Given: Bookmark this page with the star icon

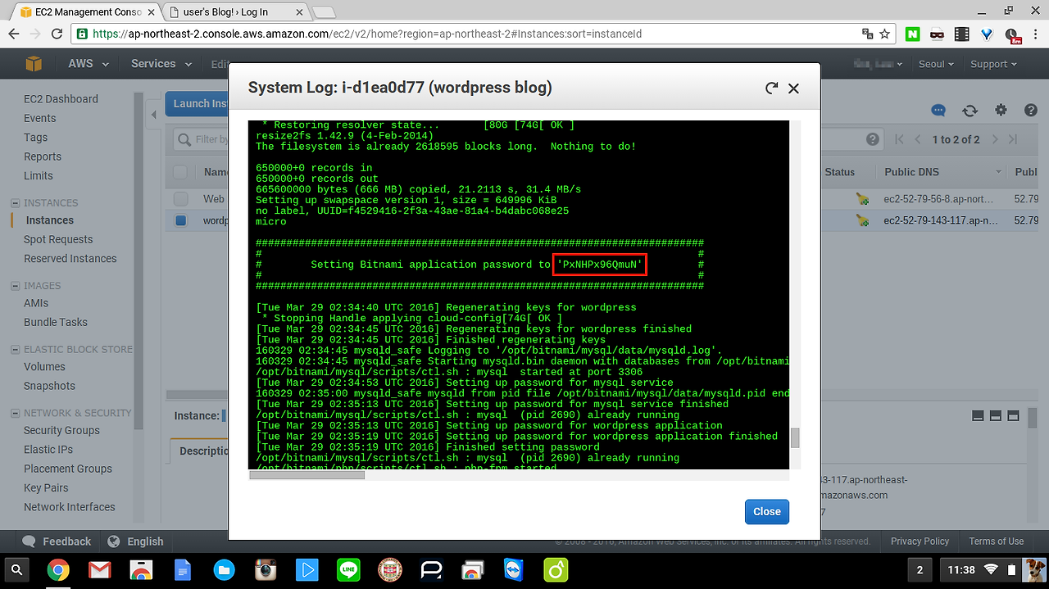Looking at the screenshot, I should click(x=885, y=34).
